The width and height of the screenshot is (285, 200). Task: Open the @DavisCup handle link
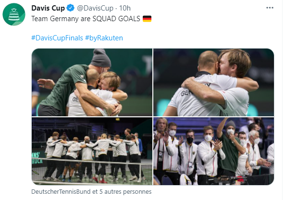click(x=95, y=8)
